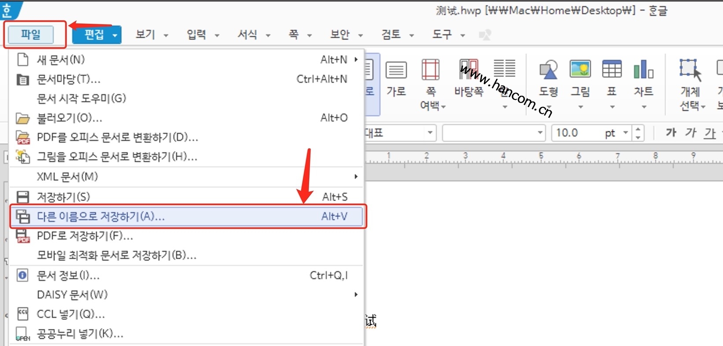The height and width of the screenshot is (346, 723).
Task: Click the PDF convert folder icon
Action: click(23, 138)
